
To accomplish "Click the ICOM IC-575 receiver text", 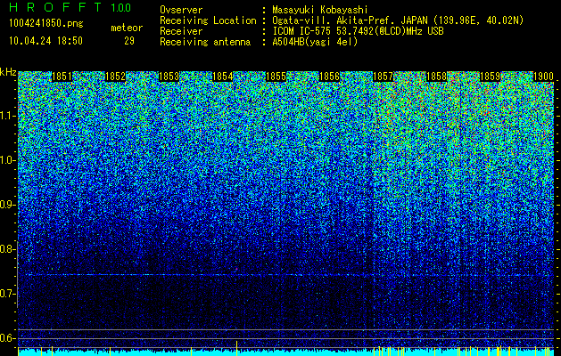I will [358, 31].
